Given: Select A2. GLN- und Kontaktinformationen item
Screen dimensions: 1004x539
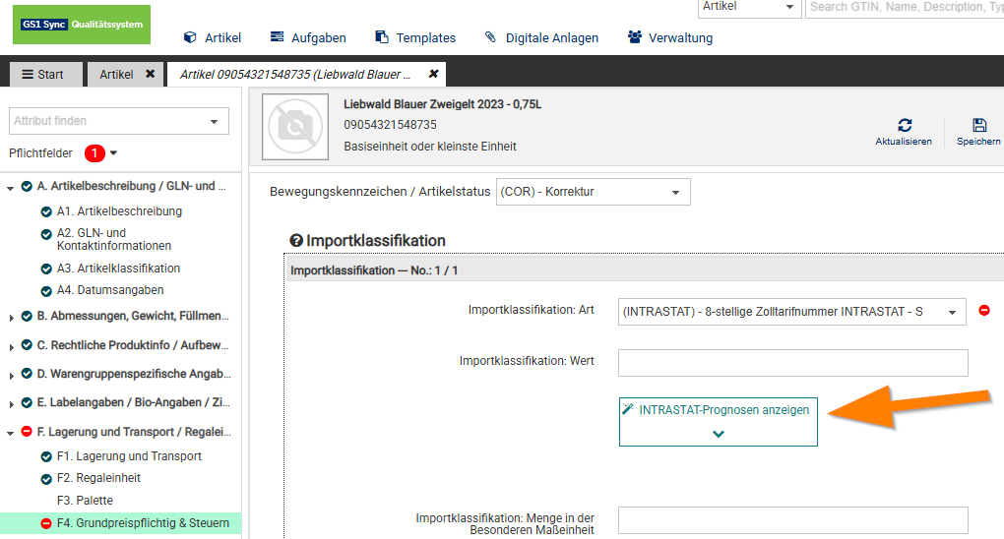Looking at the screenshot, I should (114, 239).
